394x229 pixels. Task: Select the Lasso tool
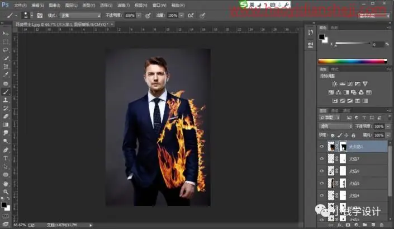tap(6, 50)
